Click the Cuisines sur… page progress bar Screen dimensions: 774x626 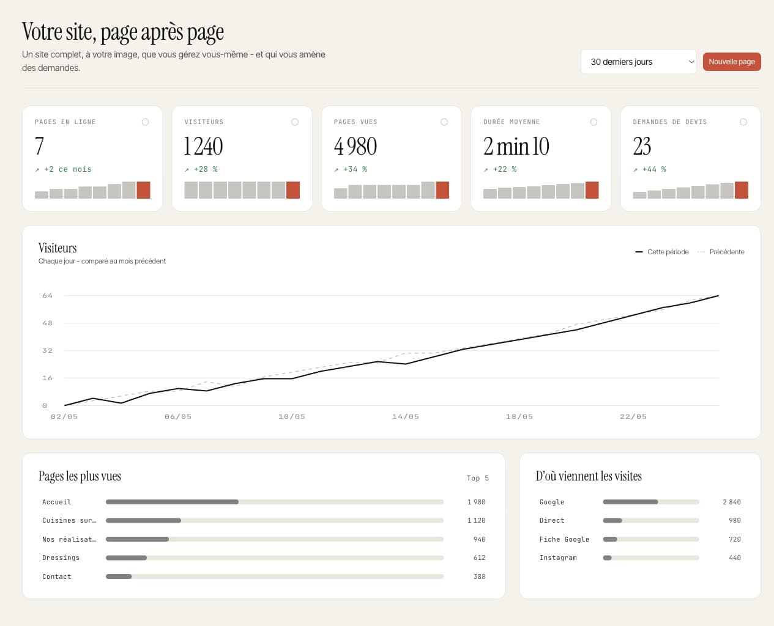[275, 521]
